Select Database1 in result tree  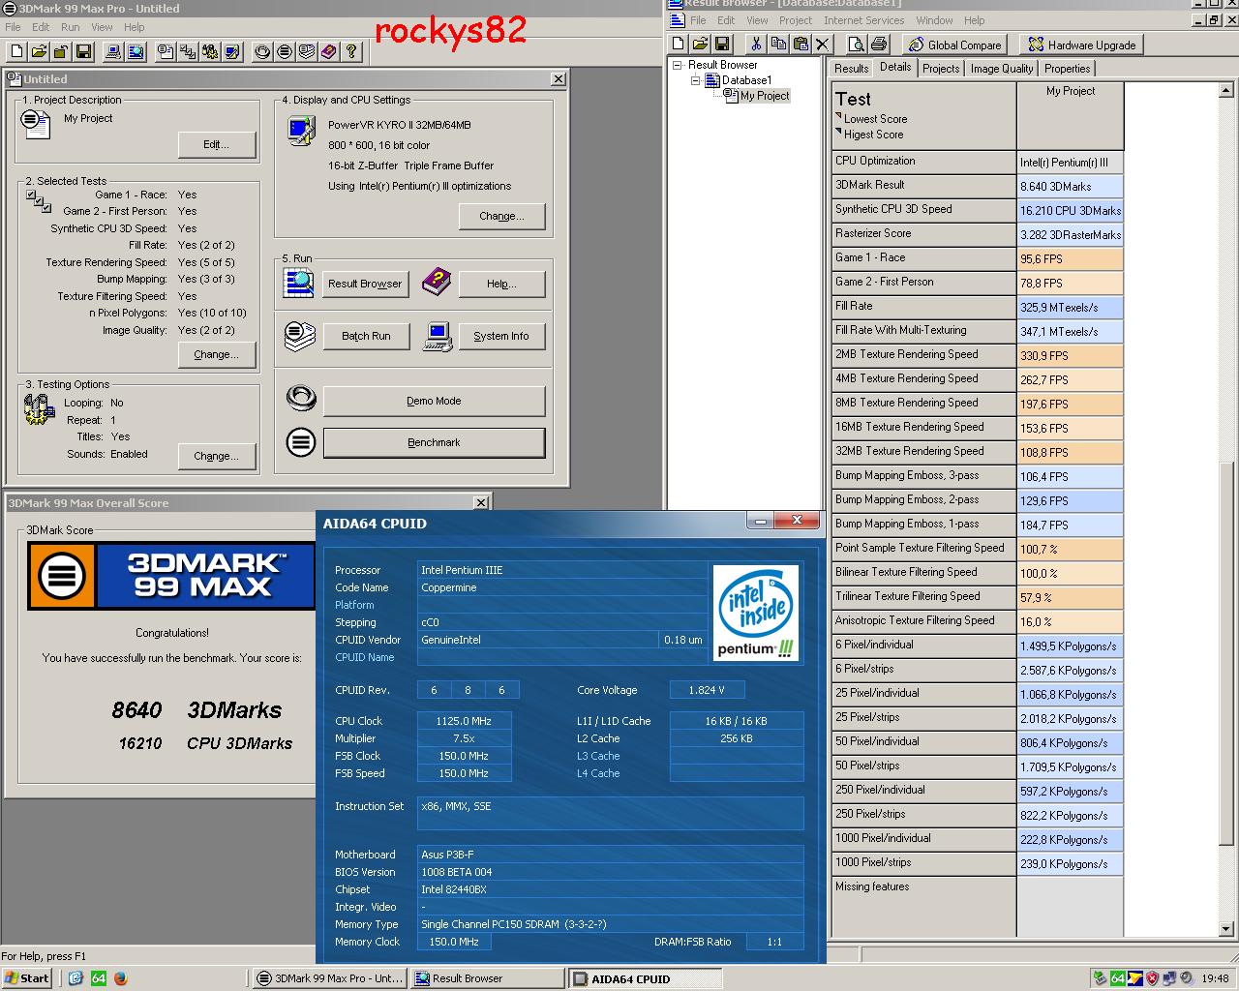(x=746, y=80)
